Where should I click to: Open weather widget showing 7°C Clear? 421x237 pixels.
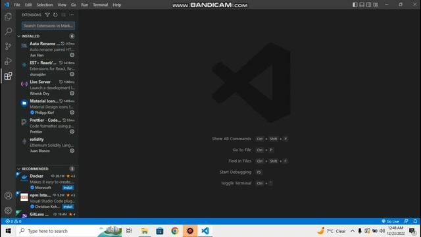tap(332, 231)
